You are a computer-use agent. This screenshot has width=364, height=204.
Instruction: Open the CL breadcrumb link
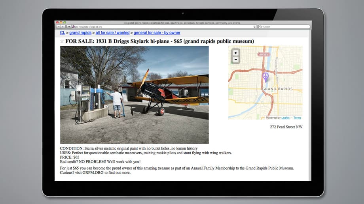coord(63,33)
